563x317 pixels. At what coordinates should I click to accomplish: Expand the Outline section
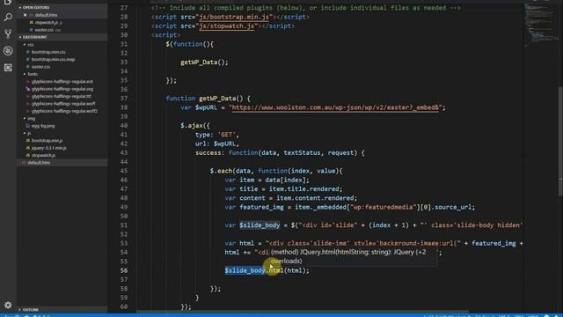[31, 309]
